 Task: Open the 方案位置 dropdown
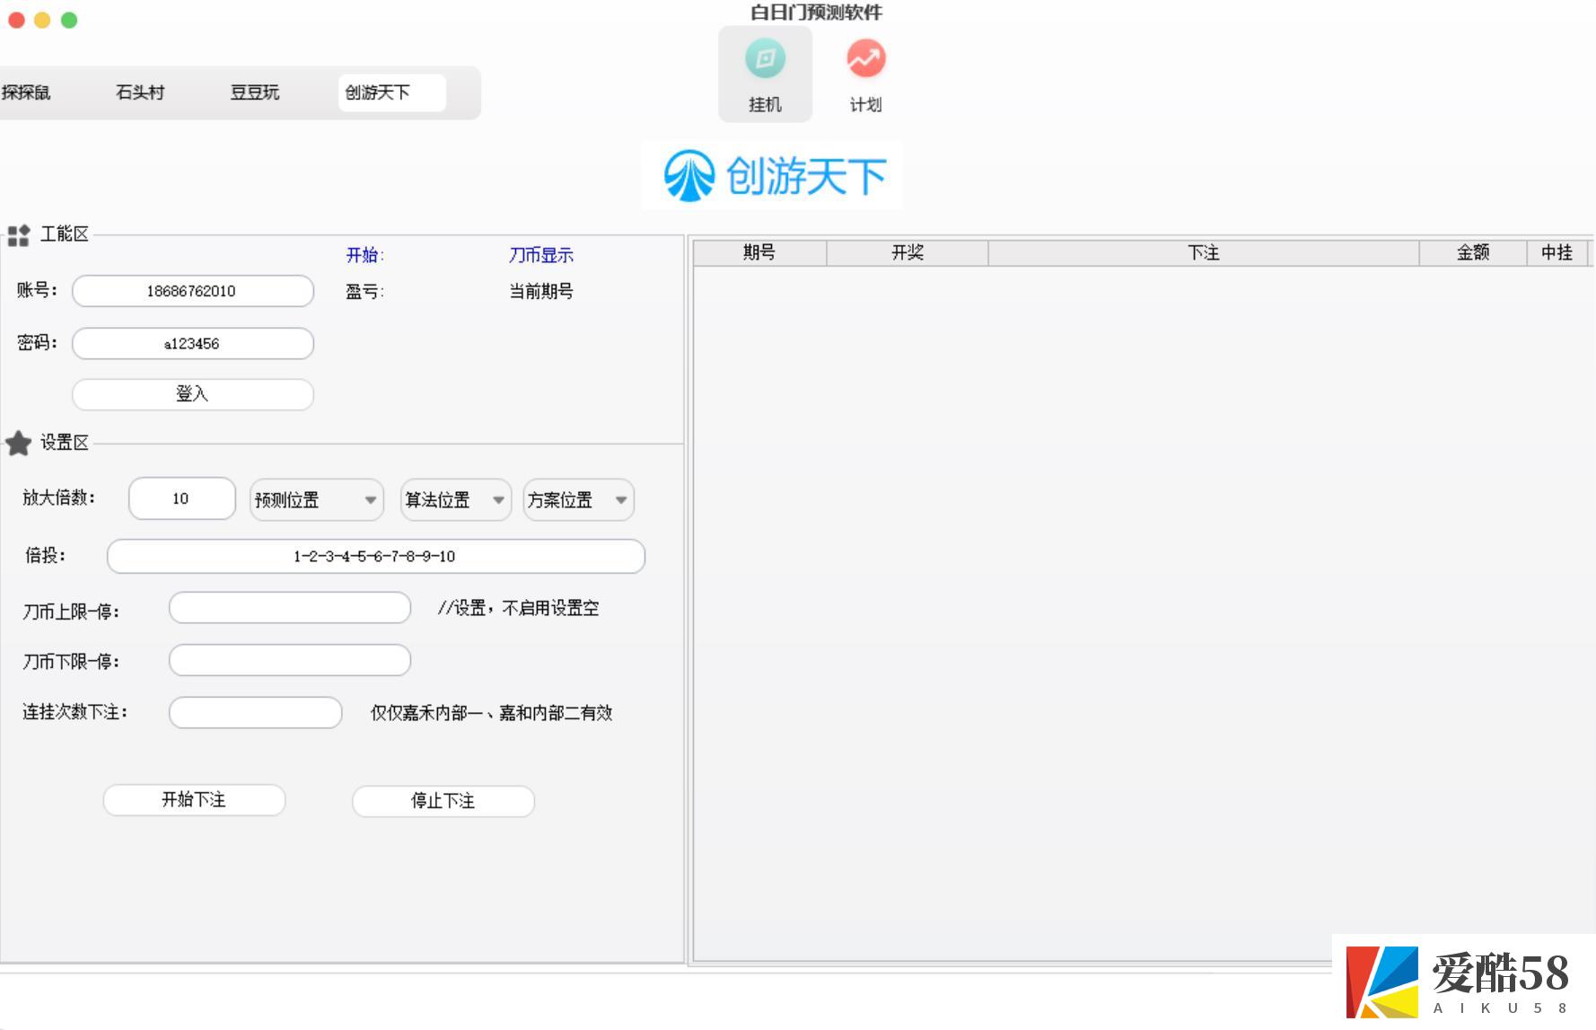tap(579, 500)
